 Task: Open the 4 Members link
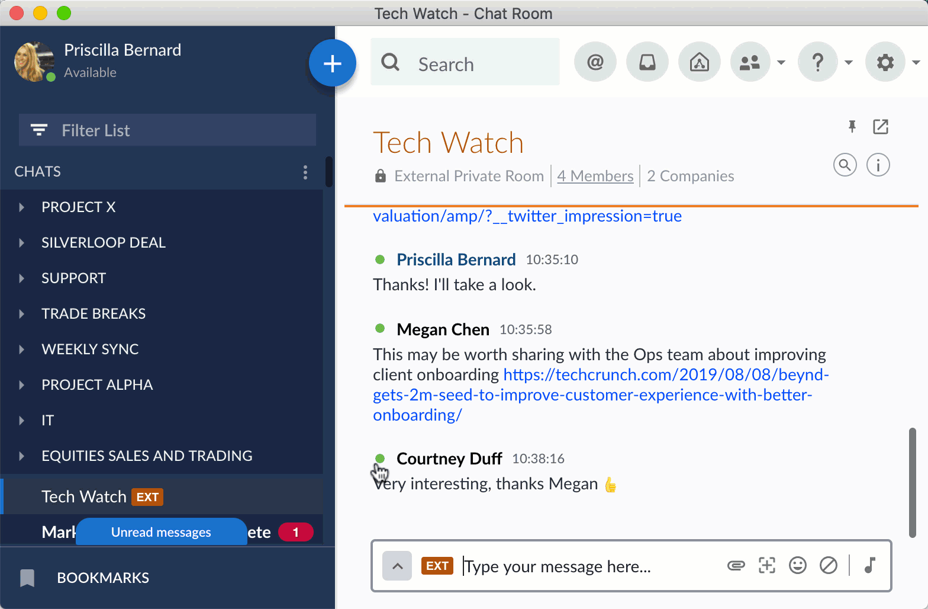coord(595,176)
